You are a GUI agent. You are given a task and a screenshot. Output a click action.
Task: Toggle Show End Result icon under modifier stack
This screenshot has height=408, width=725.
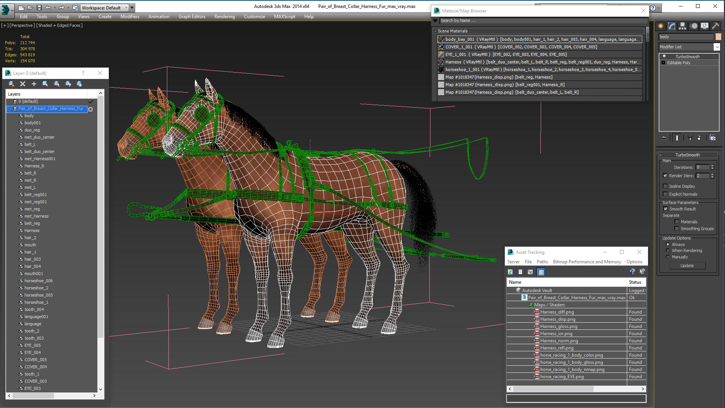(677, 138)
